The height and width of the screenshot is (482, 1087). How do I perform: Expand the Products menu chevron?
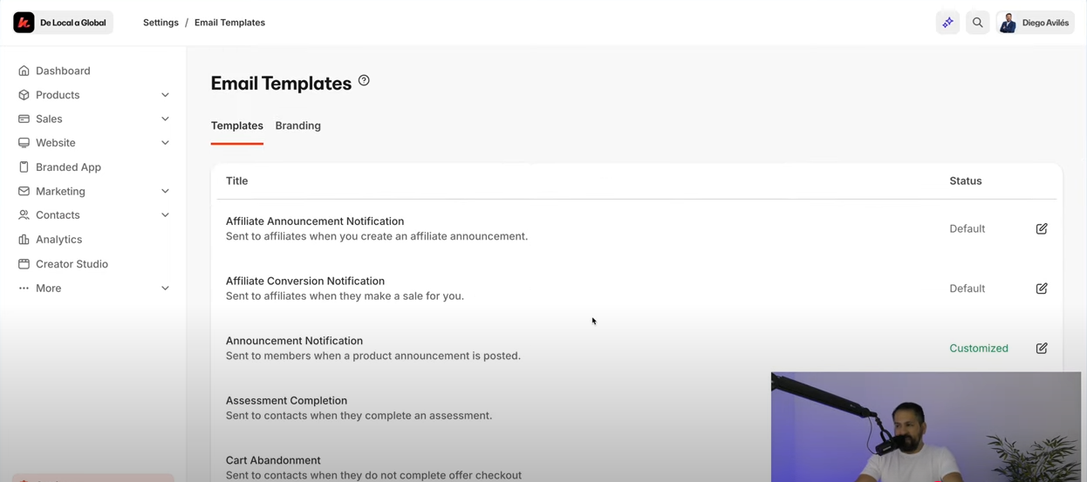165,95
